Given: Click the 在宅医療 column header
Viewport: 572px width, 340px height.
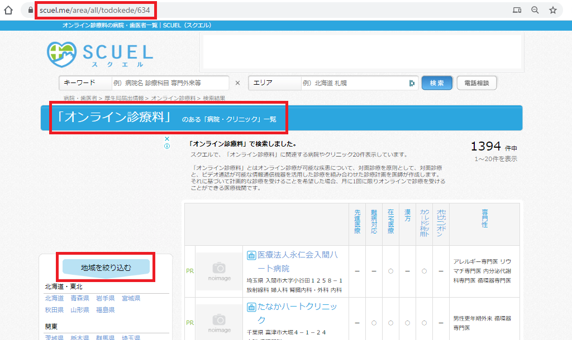Looking at the screenshot, I should tap(390, 221).
